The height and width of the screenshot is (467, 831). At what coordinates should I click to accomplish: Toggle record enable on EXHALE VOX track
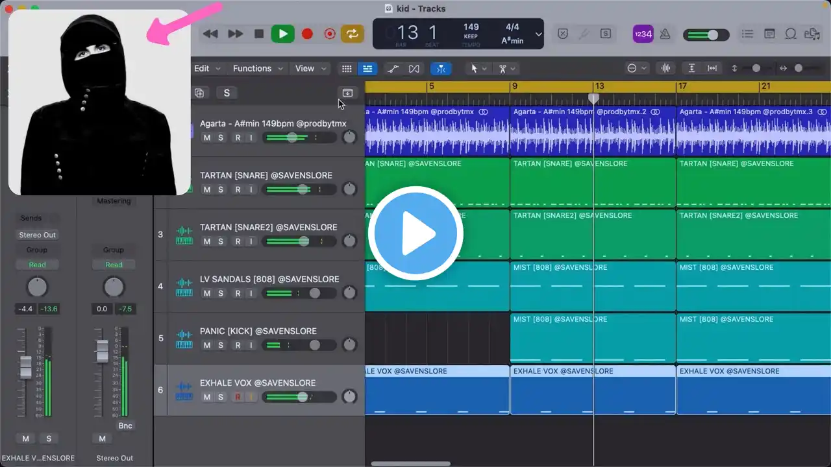tap(238, 397)
